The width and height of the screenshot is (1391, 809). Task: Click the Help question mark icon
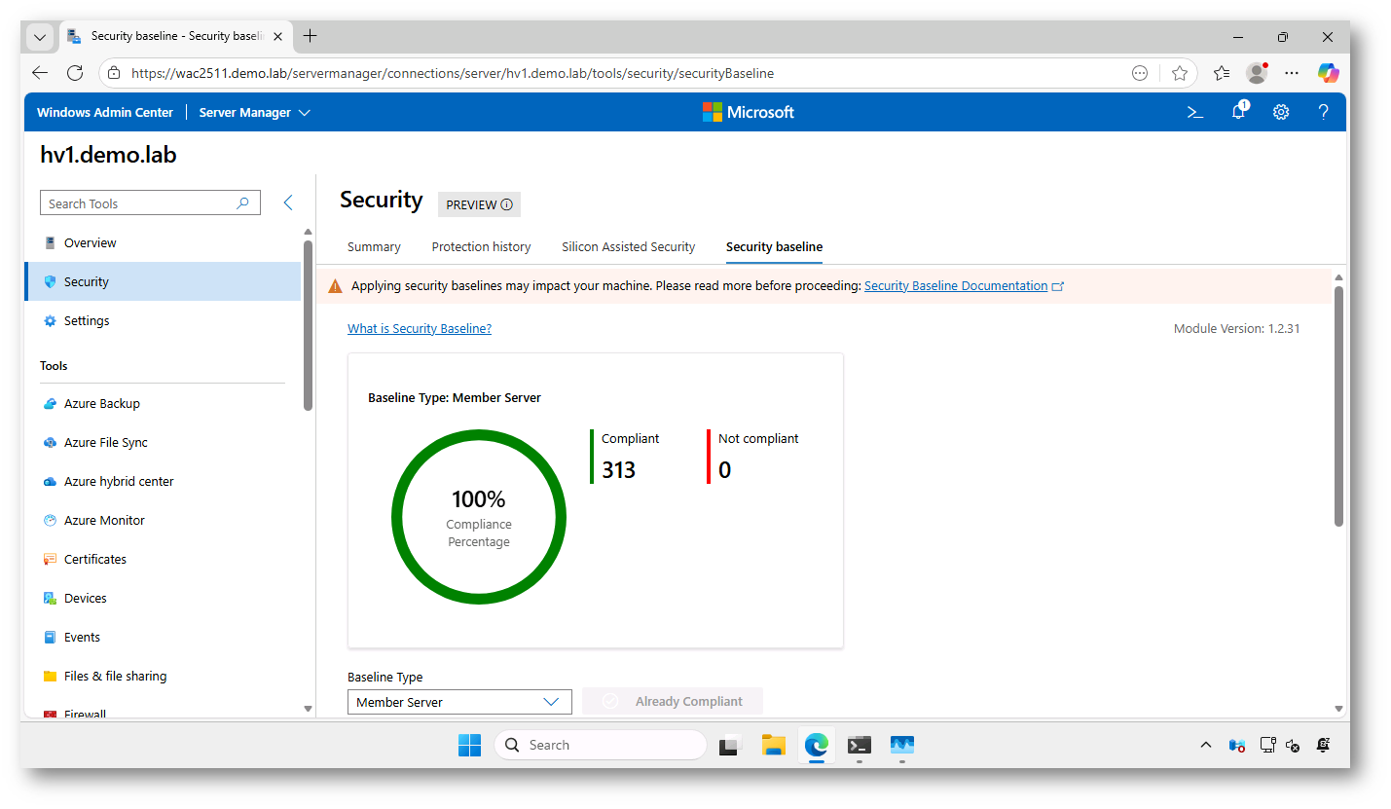tap(1323, 112)
